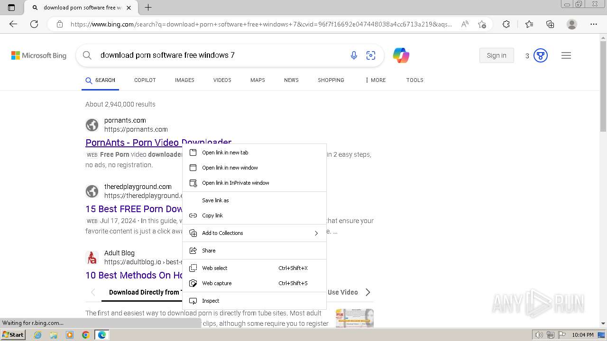The width and height of the screenshot is (607, 341).
Task: Add page to favorites star icon
Action: [x=482, y=24]
